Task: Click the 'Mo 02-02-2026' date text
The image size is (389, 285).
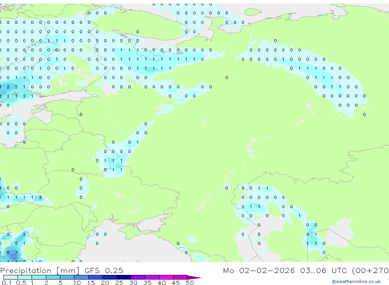Action: click(259, 270)
